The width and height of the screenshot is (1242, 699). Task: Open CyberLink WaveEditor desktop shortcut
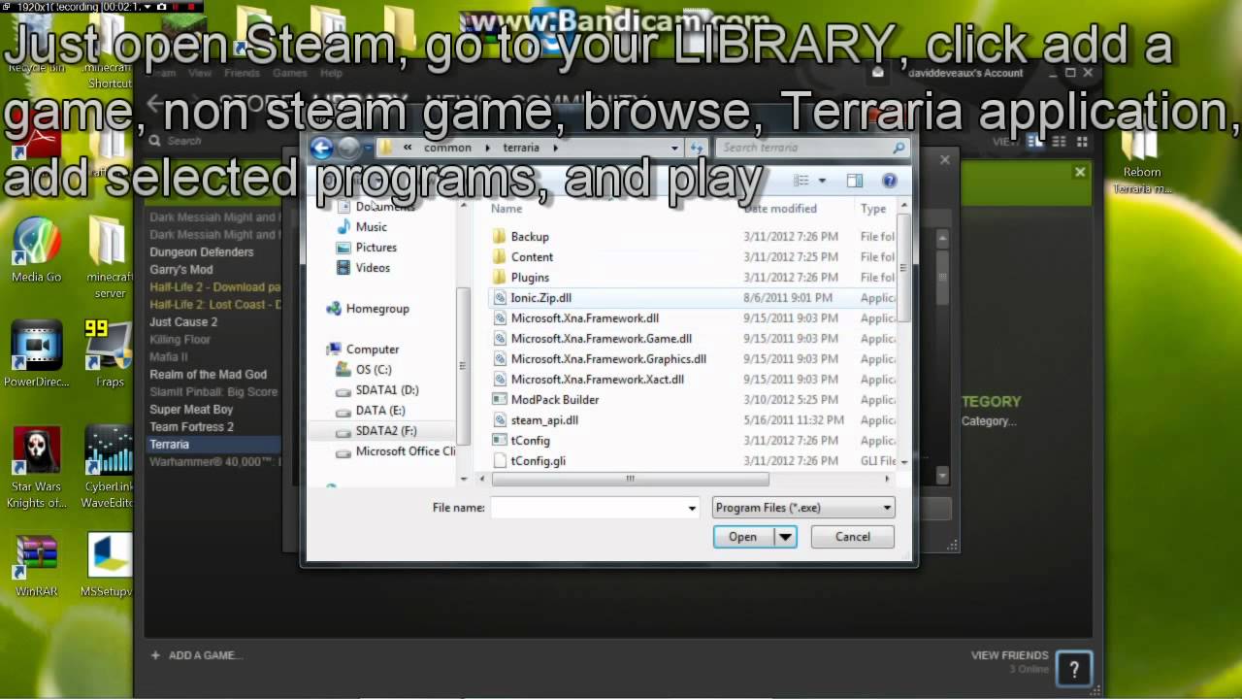tap(109, 466)
